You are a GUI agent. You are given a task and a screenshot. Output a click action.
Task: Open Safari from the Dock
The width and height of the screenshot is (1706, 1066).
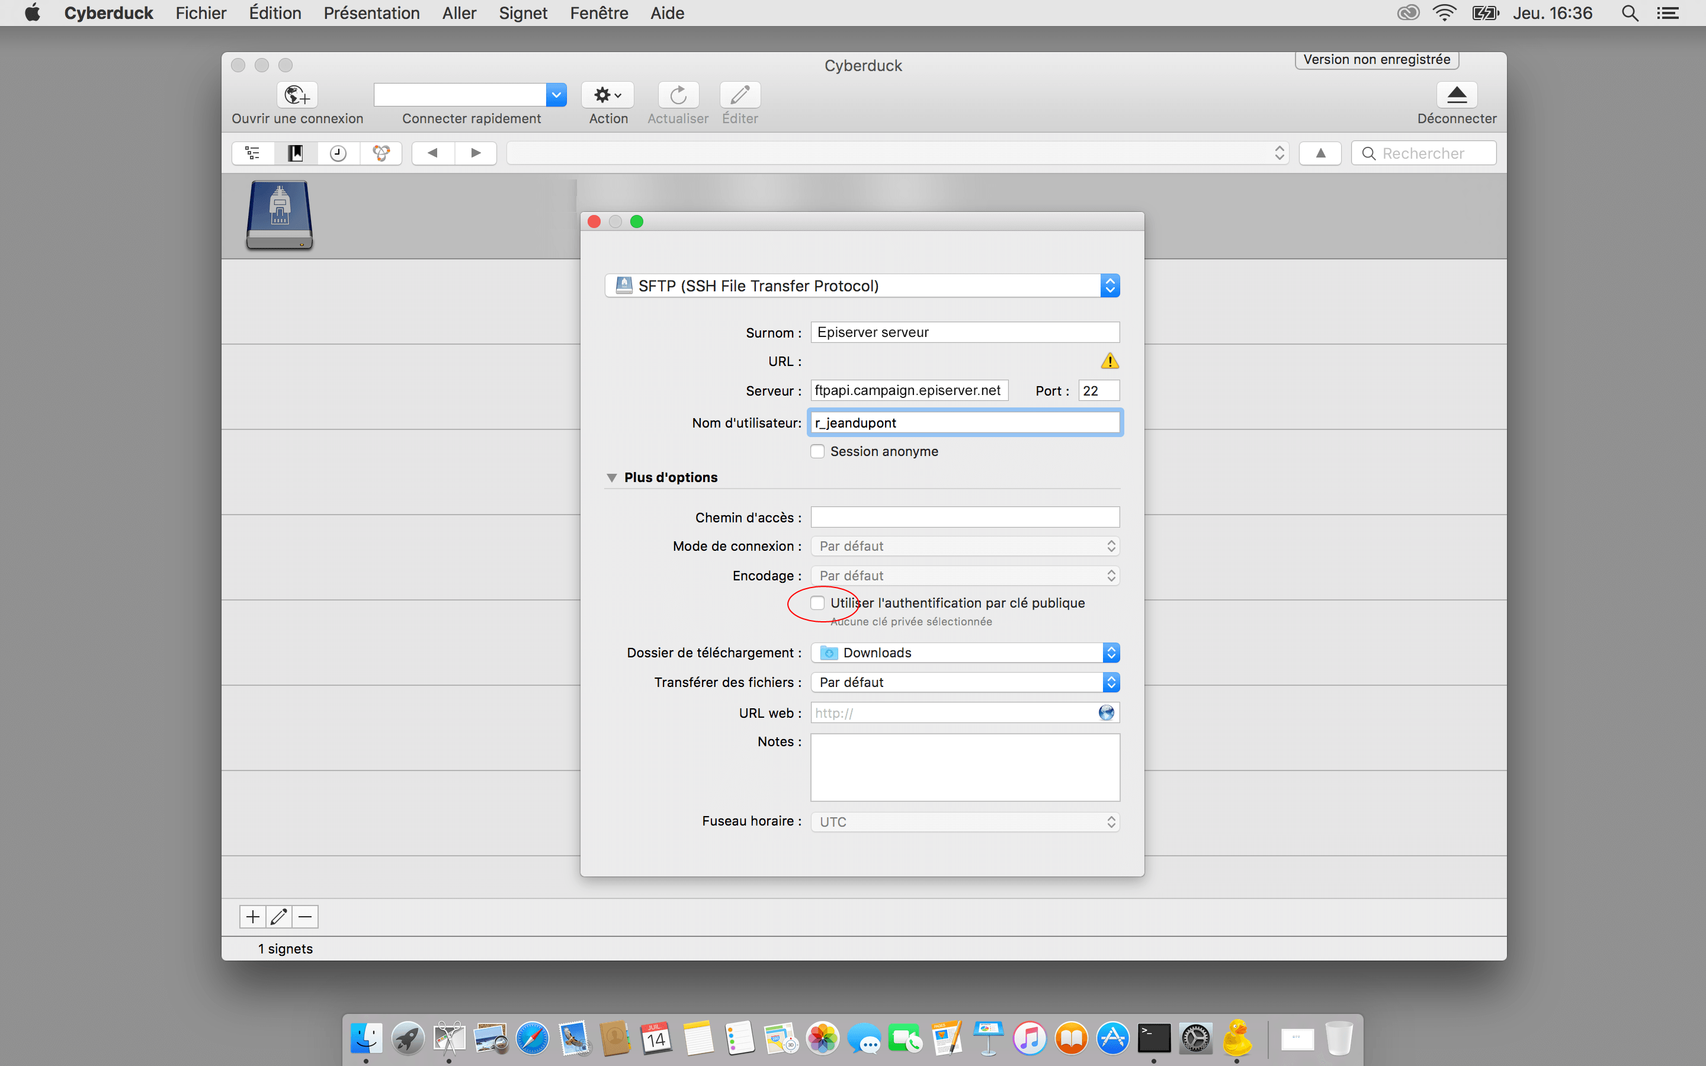(x=533, y=1038)
